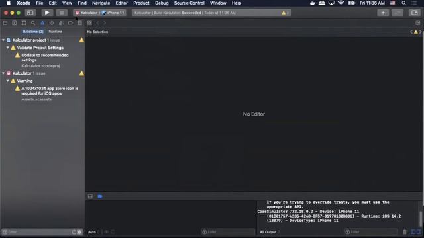Open the Find navigator magnifier icon
The image size is (424, 238).
point(33,23)
